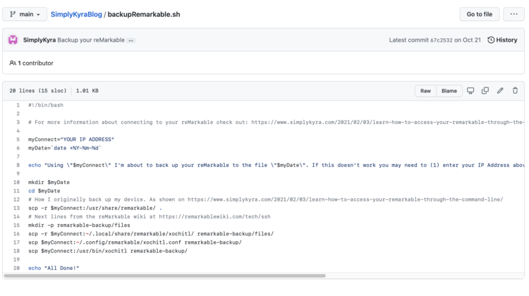
Task: Click the 20 lines (15 sloc) text
Action: click(x=38, y=91)
